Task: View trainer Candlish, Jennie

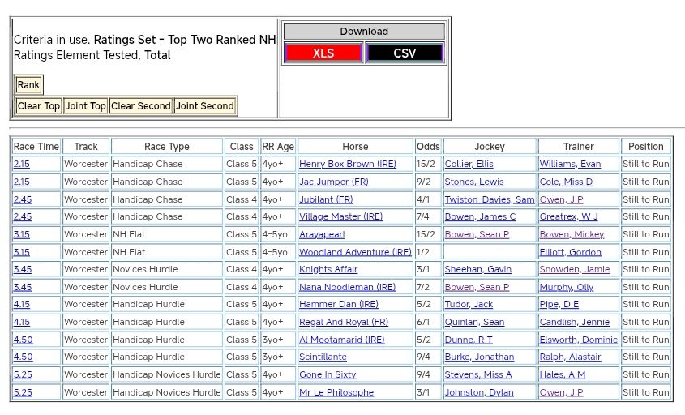Action: (x=574, y=323)
